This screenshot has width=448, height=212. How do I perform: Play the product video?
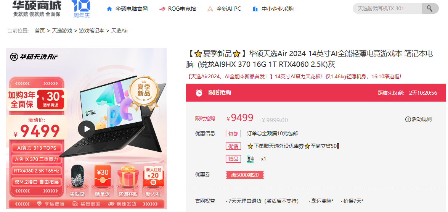point(86,129)
